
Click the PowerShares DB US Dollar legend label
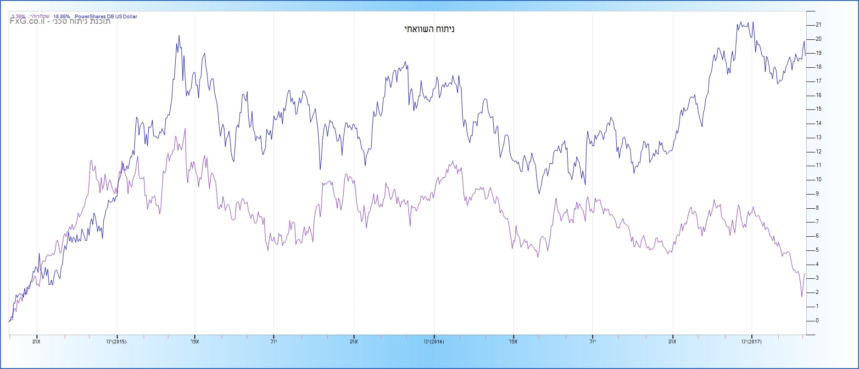click(106, 16)
